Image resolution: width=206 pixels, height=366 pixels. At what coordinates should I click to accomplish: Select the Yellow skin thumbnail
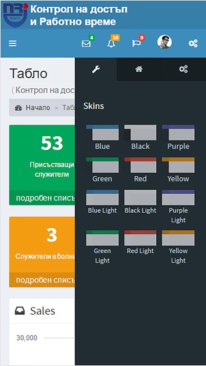pos(178,165)
